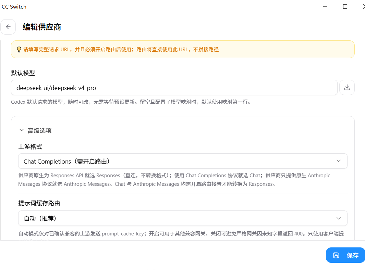Click the 高级选项 heading text

[39, 130]
